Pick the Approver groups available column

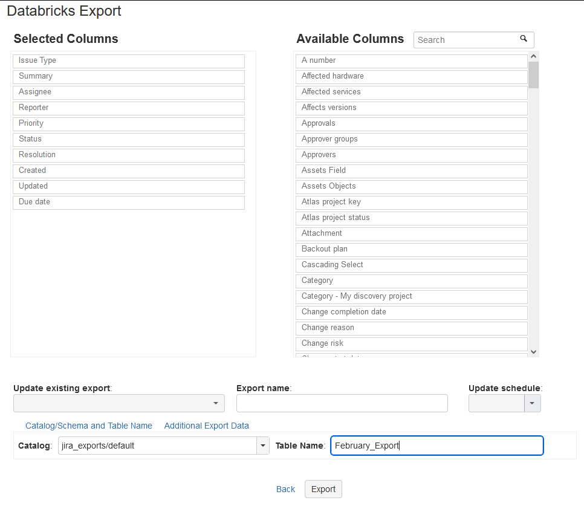tap(412, 140)
